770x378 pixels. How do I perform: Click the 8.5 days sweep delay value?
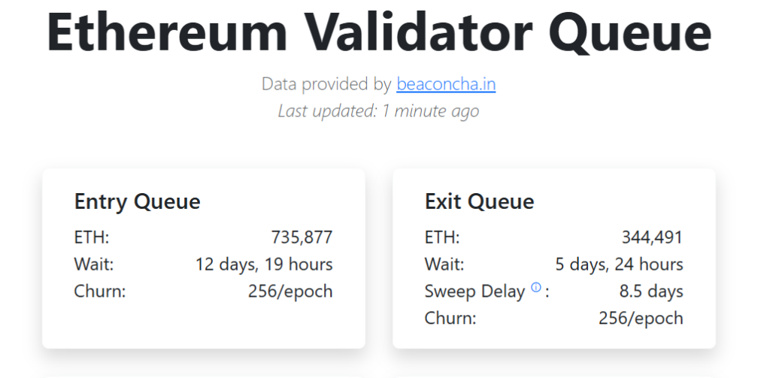651,291
